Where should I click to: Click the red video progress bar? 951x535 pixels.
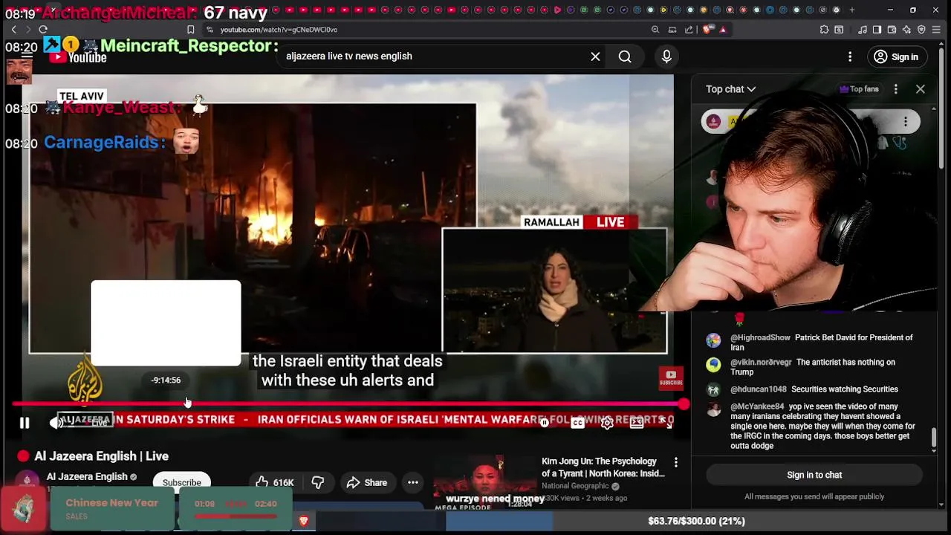[x=348, y=404]
